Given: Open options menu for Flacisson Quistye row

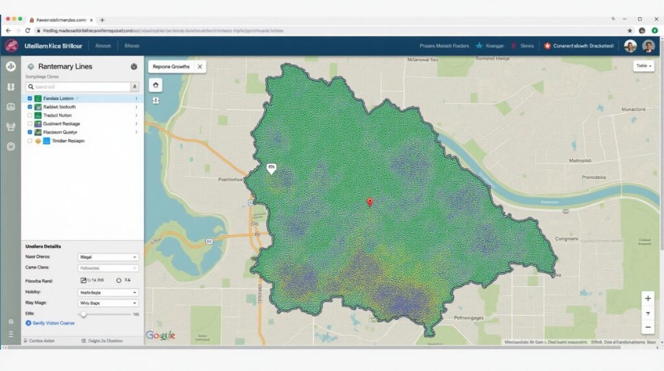Looking at the screenshot, I should coord(136,132).
